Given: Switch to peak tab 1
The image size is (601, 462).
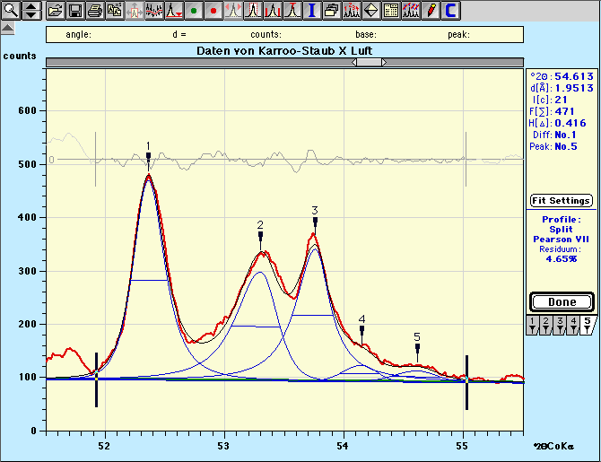Looking at the screenshot, I should pyautogui.click(x=533, y=324).
